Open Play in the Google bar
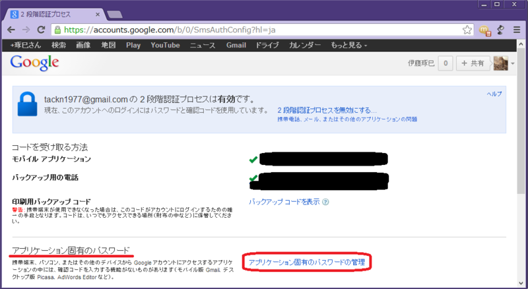Viewport: 528px width, 289px height. [133, 45]
